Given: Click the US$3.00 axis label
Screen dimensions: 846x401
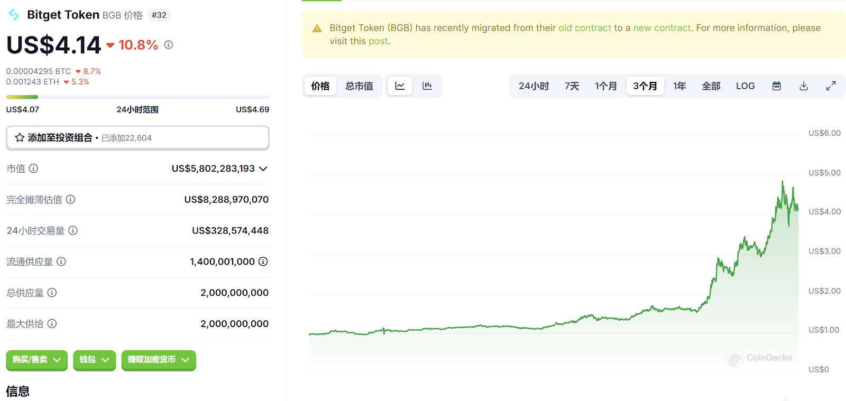Looking at the screenshot, I should click(824, 251).
